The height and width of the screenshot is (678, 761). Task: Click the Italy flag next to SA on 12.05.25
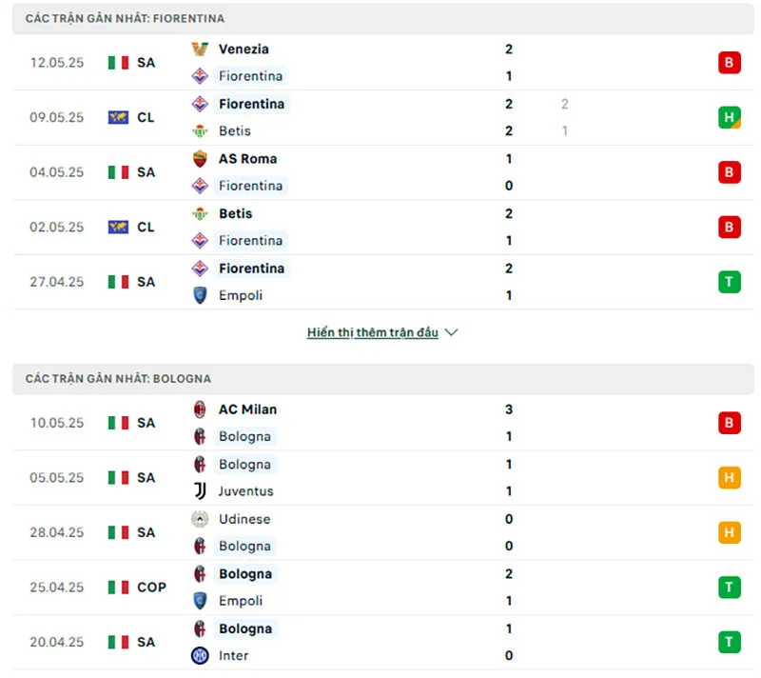click(x=117, y=62)
